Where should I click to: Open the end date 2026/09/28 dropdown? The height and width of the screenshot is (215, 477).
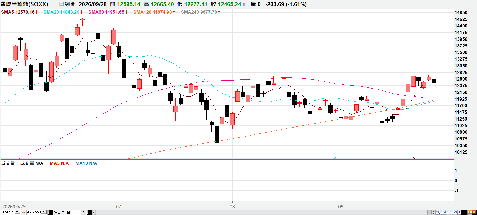44,212
